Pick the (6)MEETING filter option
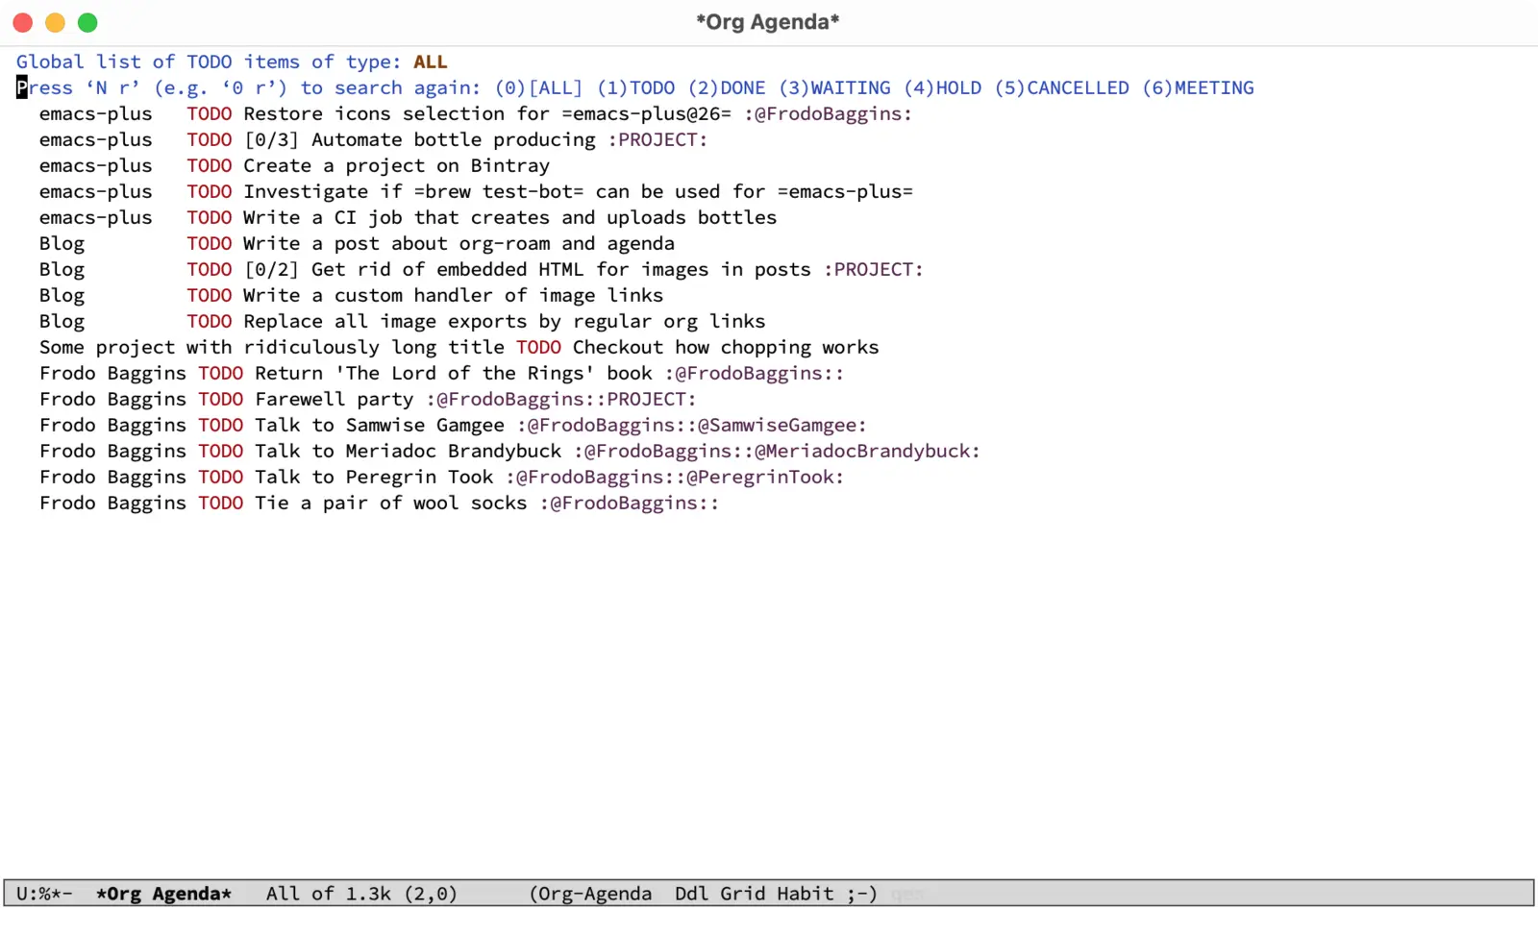The height and width of the screenshot is (934, 1538). coord(1198,87)
